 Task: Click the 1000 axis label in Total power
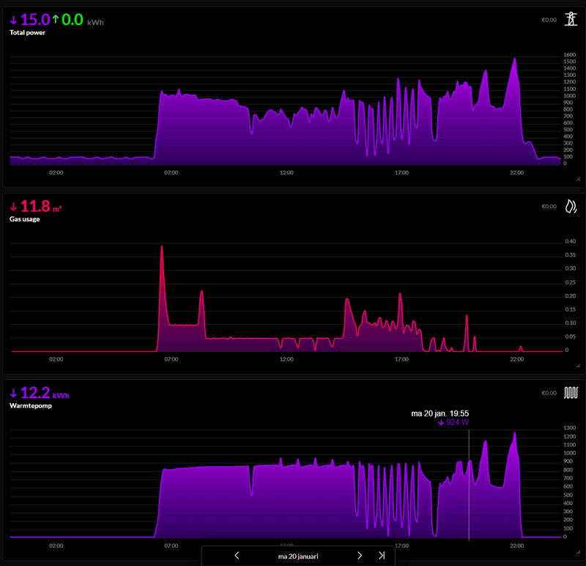tap(570, 96)
